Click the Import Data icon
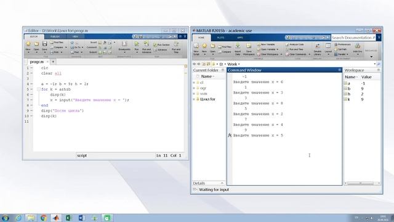Viewport: 394px width, 222px height. 238,46
